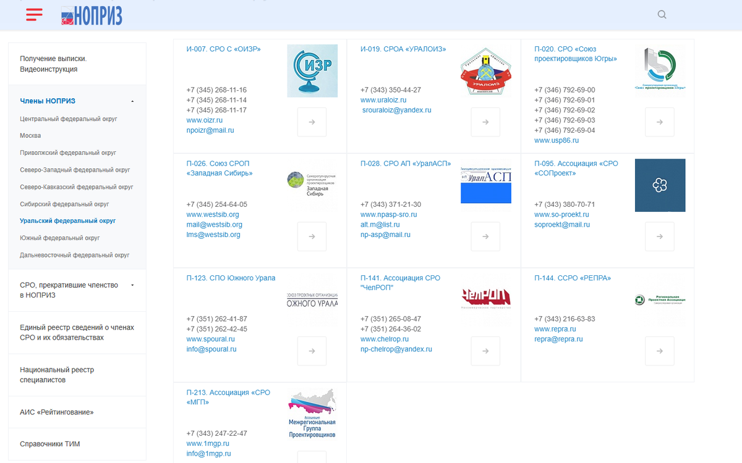The width and height of the screenshot is (742, 463).
Task: Click the Союз проектировщиков Югры logo
Action: [660, 69]
